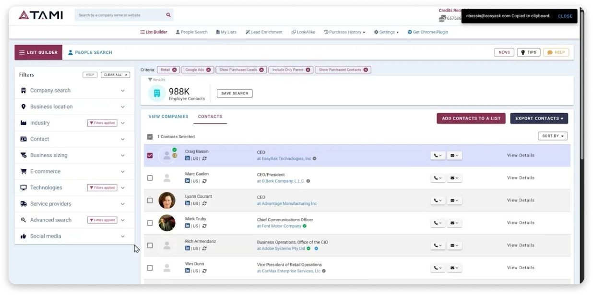Remove the Include Only Parent criteria tag

point(308,70)
